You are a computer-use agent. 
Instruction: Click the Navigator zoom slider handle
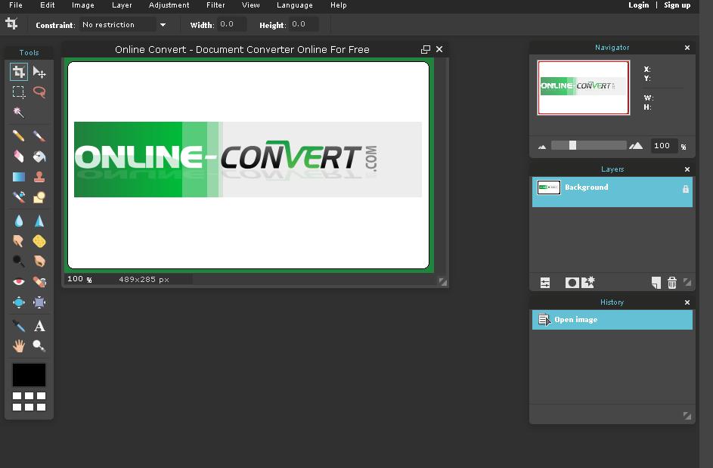pyautogui.click(x=572, y=145)
